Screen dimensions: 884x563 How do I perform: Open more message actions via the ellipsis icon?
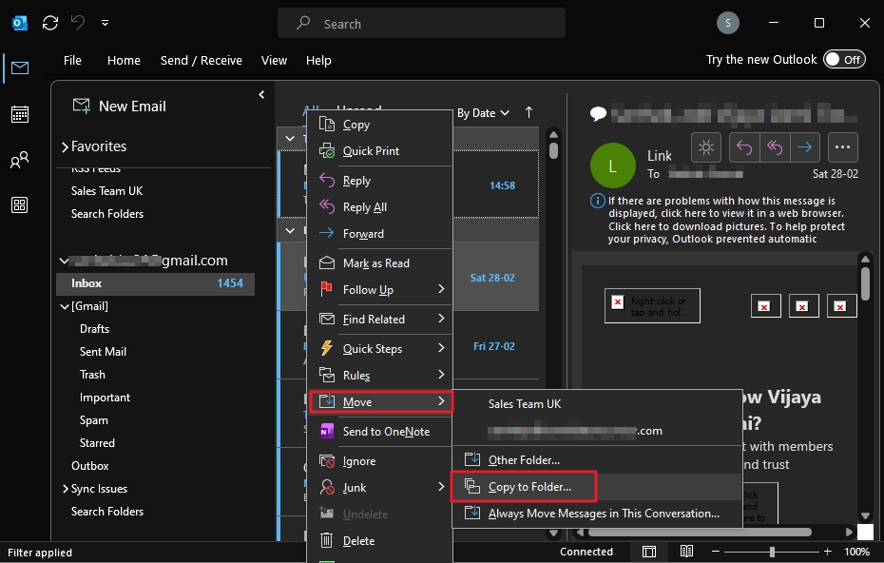pyautogui.click(x=841, y=147)
